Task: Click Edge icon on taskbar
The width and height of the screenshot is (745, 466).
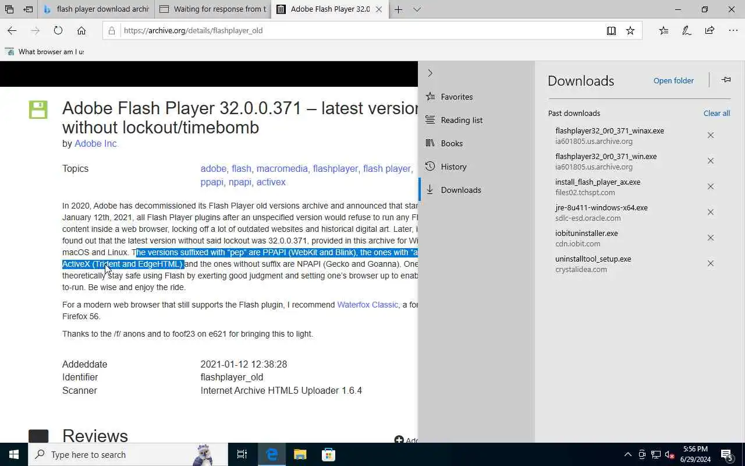Action: [x=272, y=454]
